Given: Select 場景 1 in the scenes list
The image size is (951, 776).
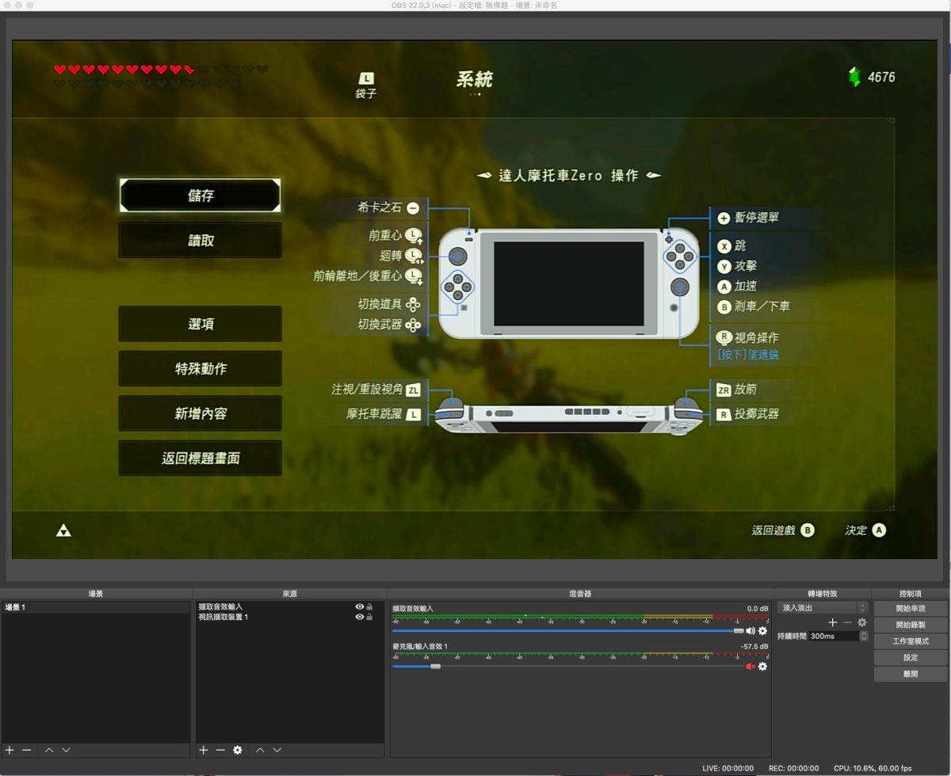Looking at the screenshot, I should tap(16, 607).
